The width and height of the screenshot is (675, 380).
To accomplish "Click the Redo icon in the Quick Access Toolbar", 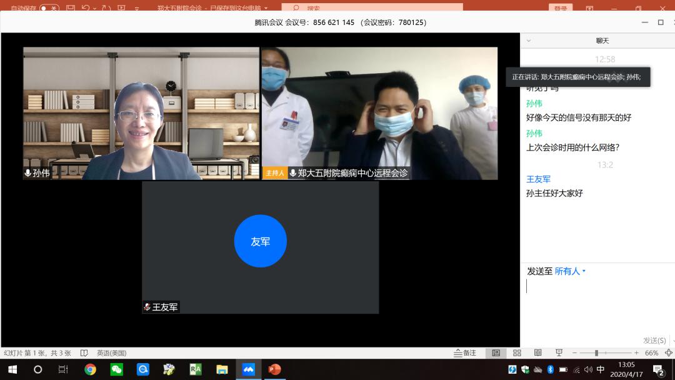I will (106, 8).
